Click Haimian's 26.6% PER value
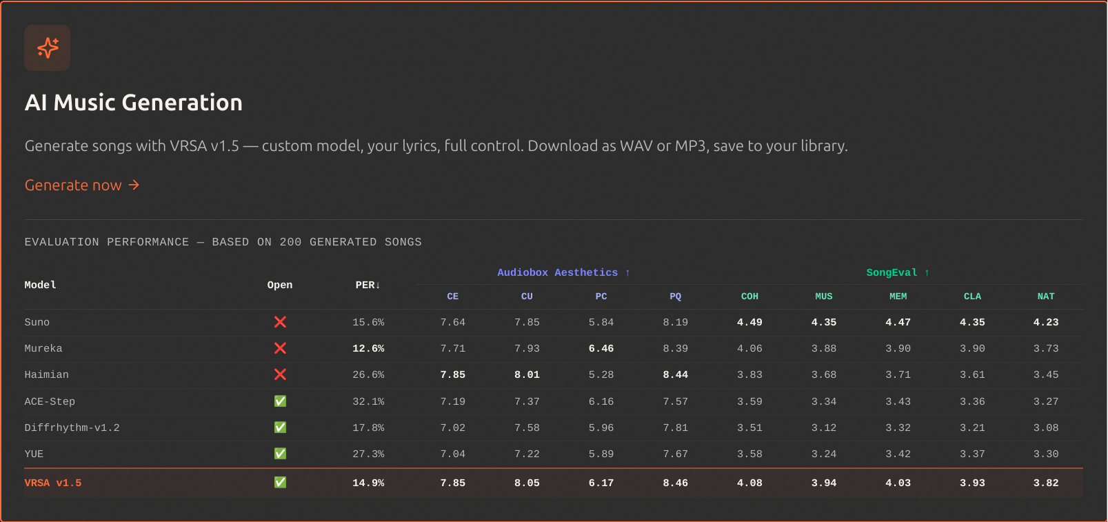 (368, 374)
